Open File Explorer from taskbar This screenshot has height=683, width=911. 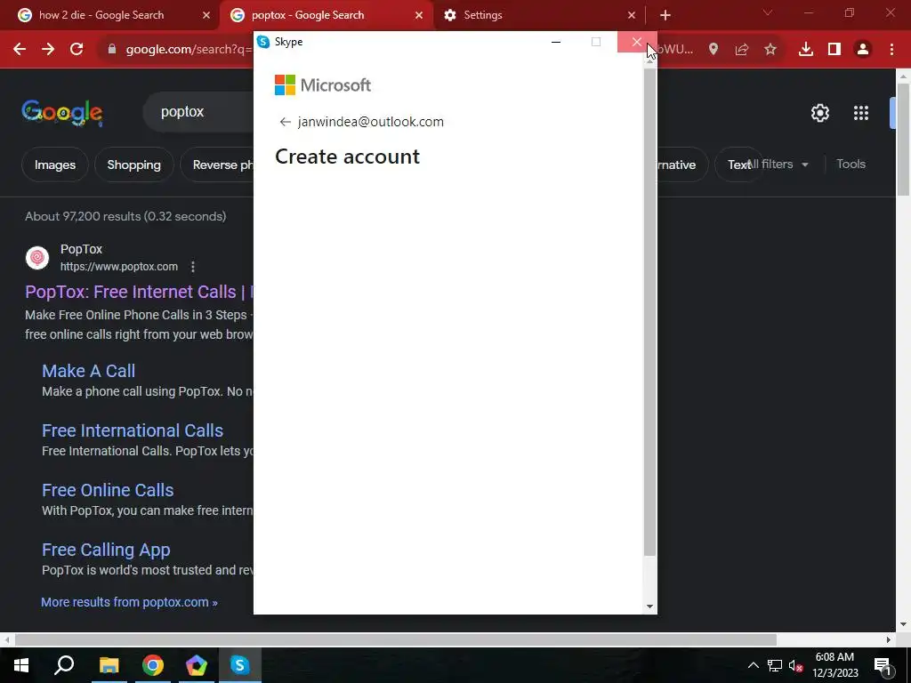(x=109, y=665)
